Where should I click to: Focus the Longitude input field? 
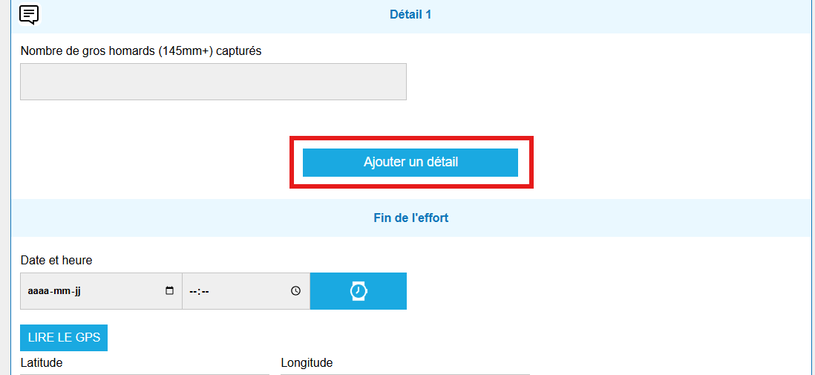tap(405, 374)
